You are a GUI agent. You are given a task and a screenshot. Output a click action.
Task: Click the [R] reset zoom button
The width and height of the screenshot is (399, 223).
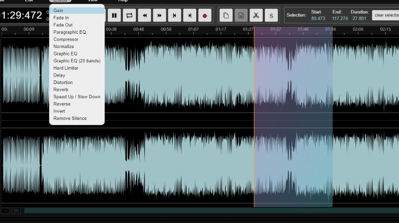point(16,211)
